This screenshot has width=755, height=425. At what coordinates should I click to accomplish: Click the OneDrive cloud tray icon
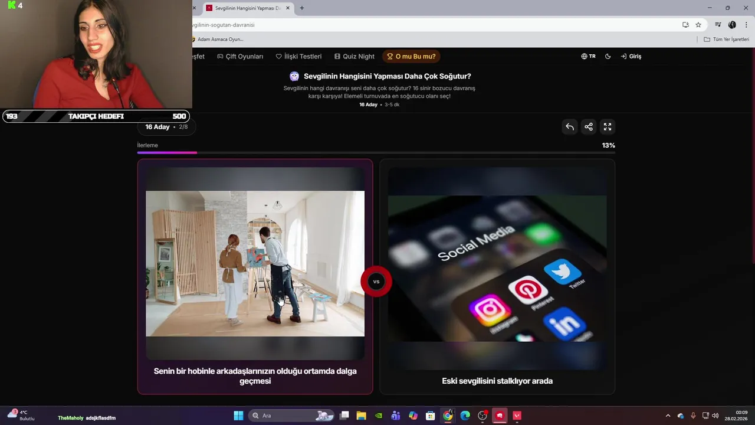coord(681,416)
